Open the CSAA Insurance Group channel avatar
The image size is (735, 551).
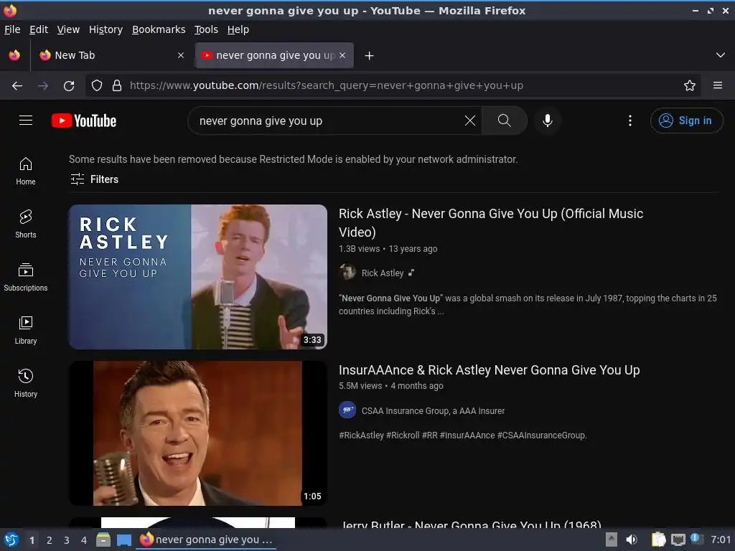pos(347,410)
